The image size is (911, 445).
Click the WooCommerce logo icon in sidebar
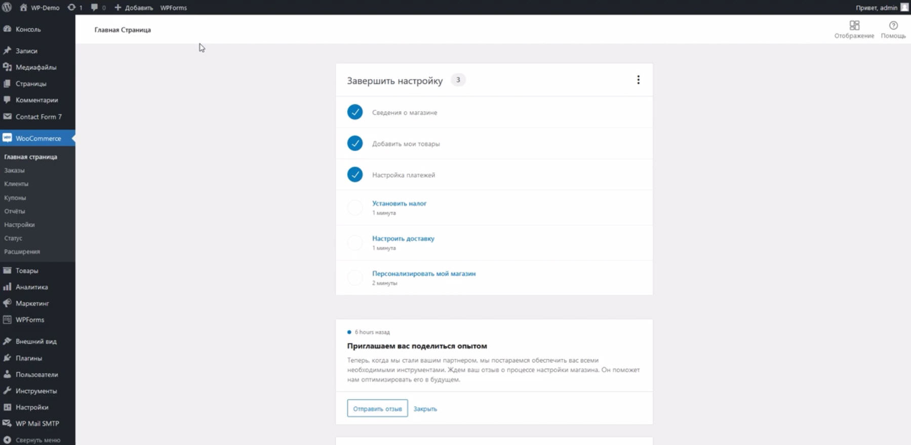click(7, 138)
